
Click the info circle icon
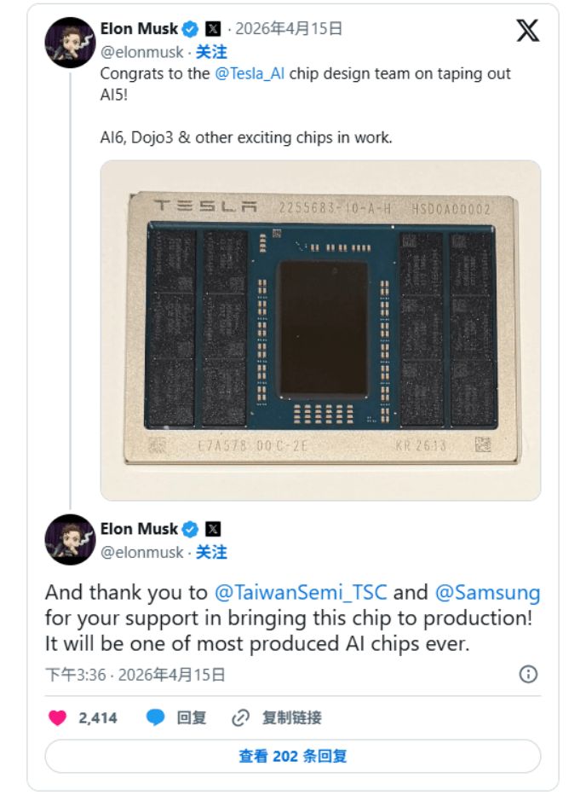pos(528,675)
